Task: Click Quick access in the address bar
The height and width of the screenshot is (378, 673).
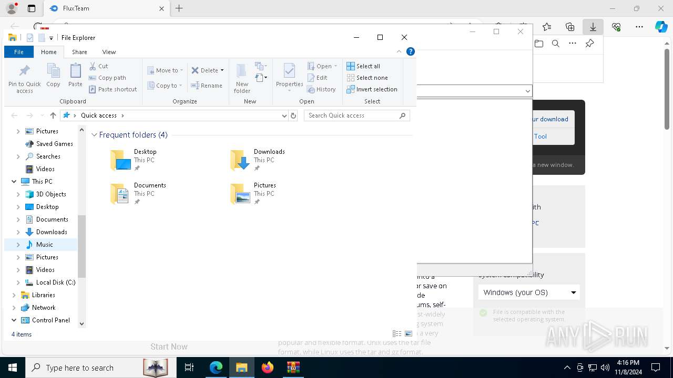Action: (99, 115)
